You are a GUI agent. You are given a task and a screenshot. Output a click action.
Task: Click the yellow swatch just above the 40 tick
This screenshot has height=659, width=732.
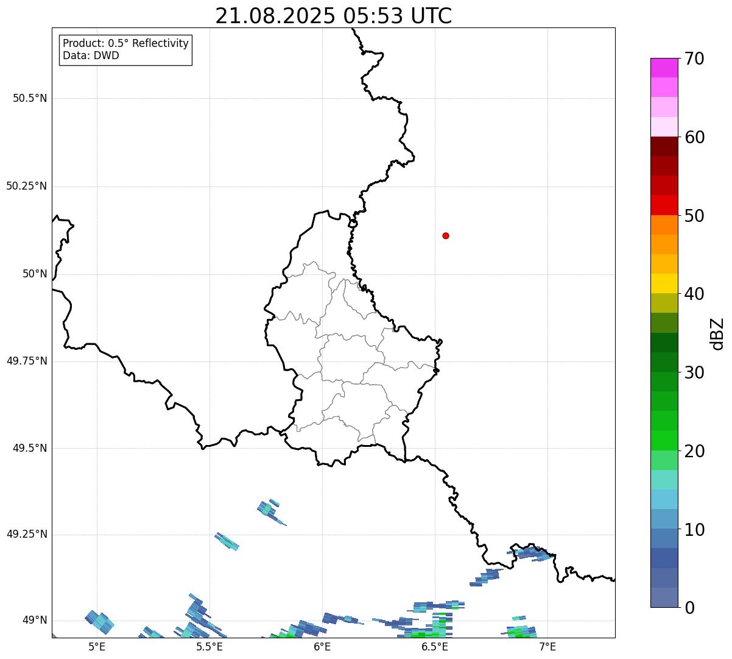click(x=664, y=283)
